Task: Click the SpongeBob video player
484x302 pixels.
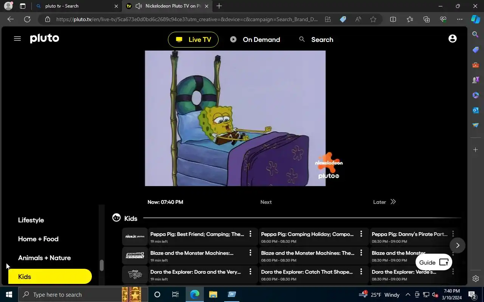Action: click(x=235, y=118)
